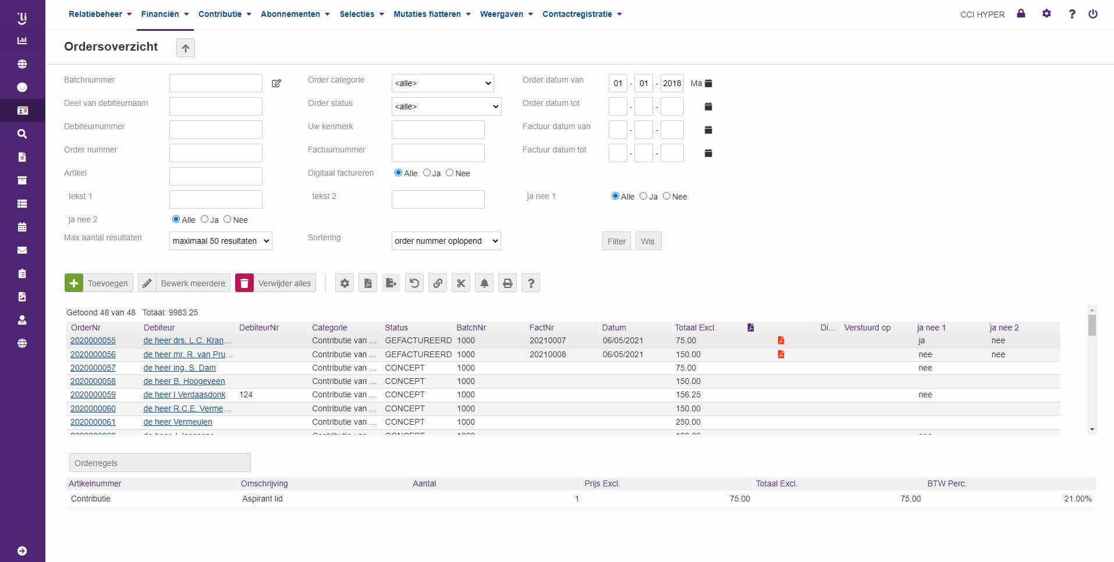Open the Weergaven menu
1114x562 pixels.
pyautogui.click(x=506, y=14)
